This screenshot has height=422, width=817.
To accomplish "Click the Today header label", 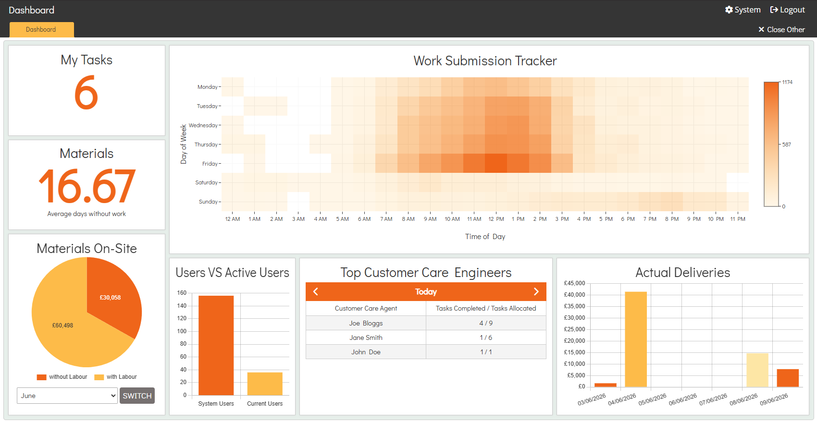I will tap(426, 291).
